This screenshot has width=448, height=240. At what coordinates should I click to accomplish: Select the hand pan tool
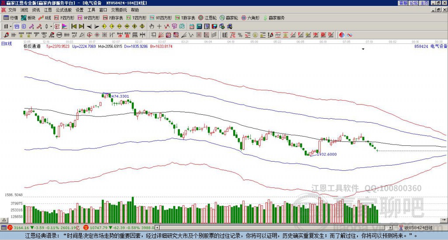152,27
